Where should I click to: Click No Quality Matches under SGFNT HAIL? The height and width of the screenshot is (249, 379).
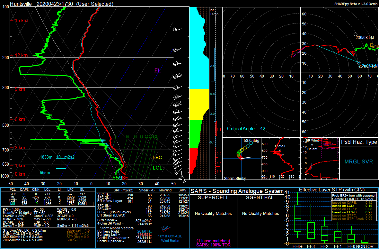pos(260,213)
